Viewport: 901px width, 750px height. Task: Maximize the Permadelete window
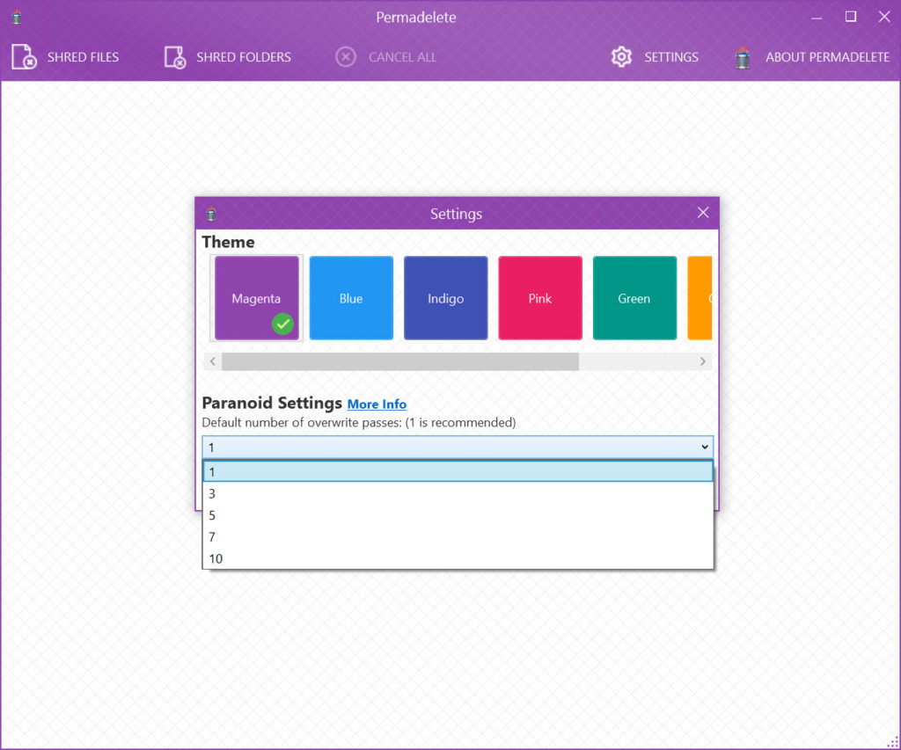(850, 17)
